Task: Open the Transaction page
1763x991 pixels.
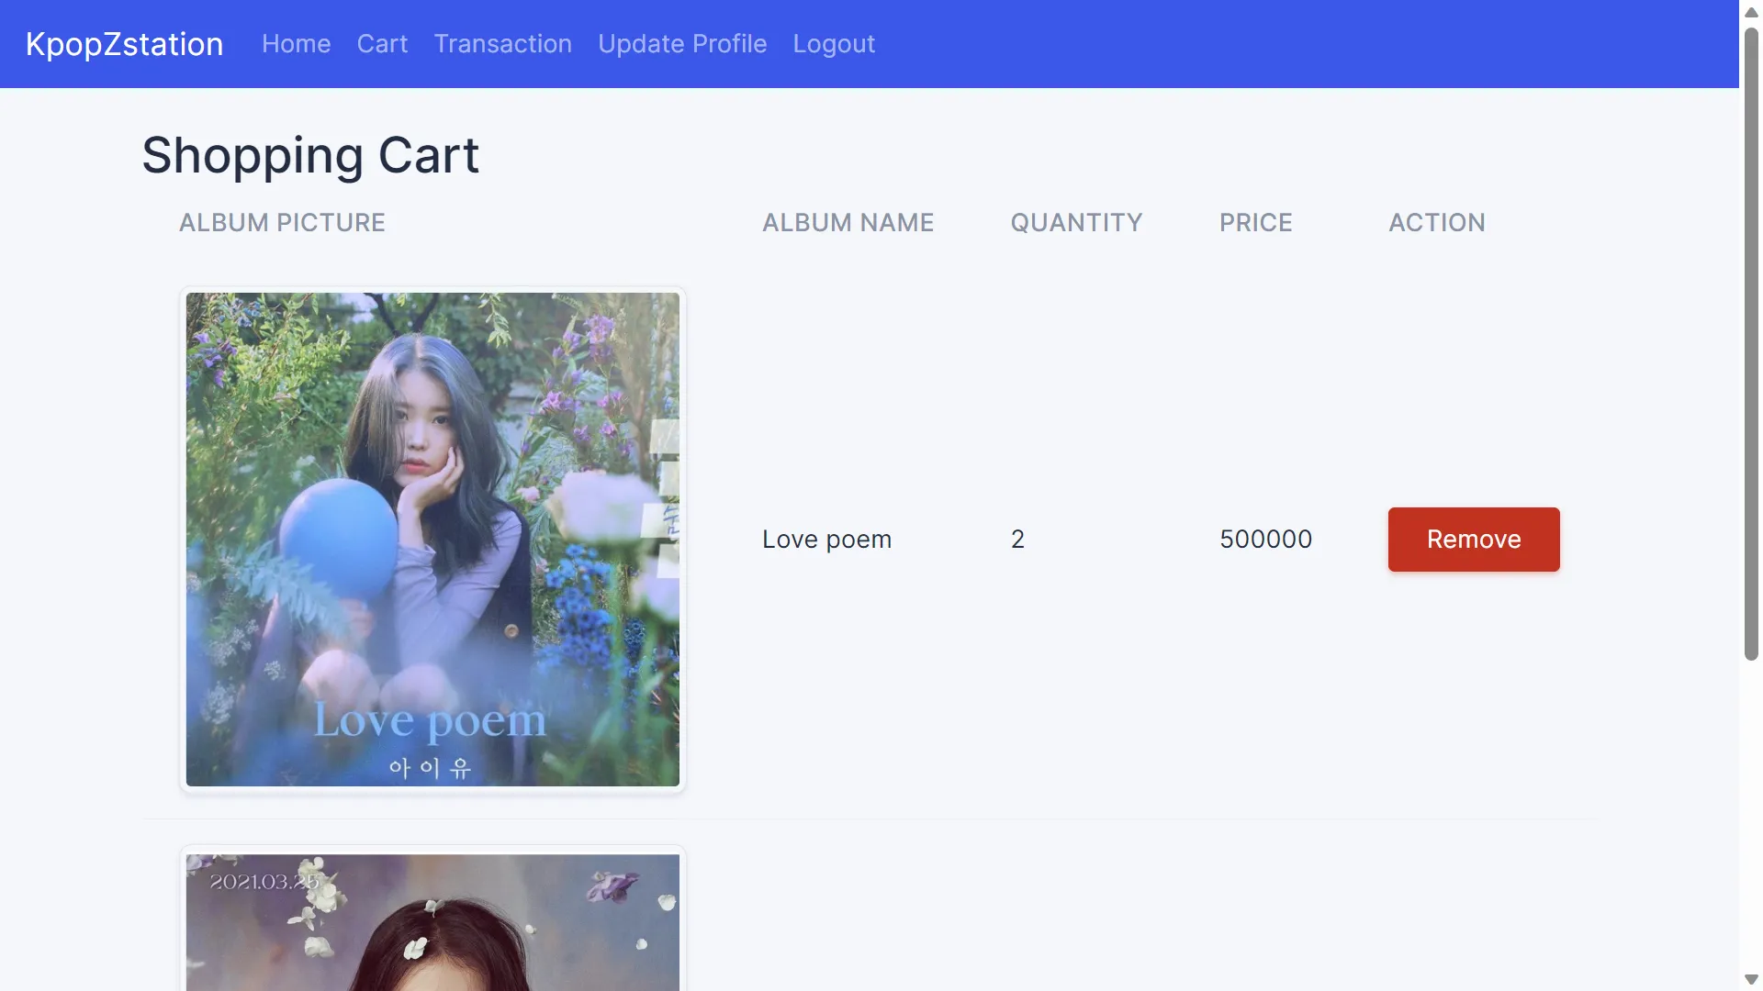Action: (x=502, y=44)
